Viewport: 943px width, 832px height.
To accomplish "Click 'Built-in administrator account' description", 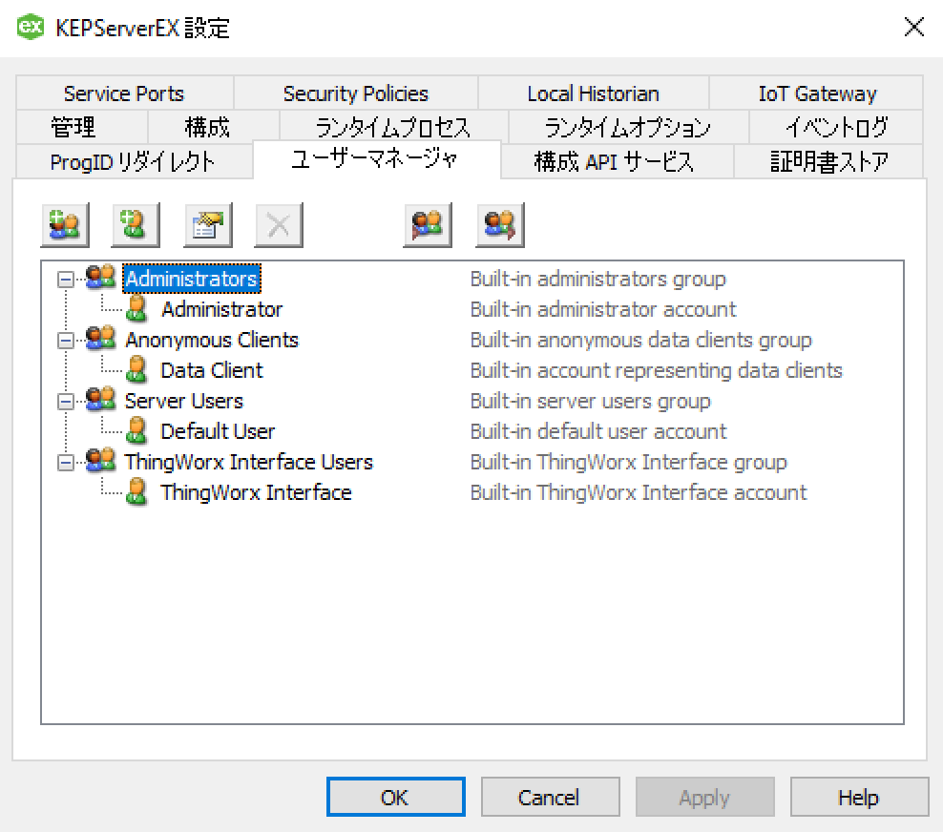I will coord(603,309).
